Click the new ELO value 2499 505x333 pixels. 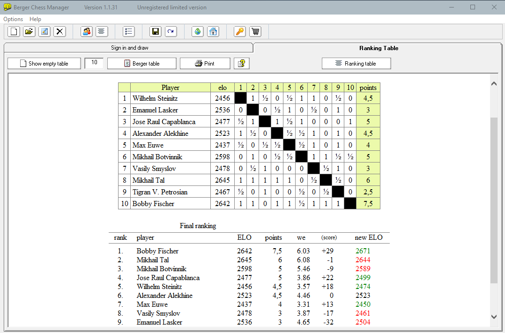[x=363, y=278]
